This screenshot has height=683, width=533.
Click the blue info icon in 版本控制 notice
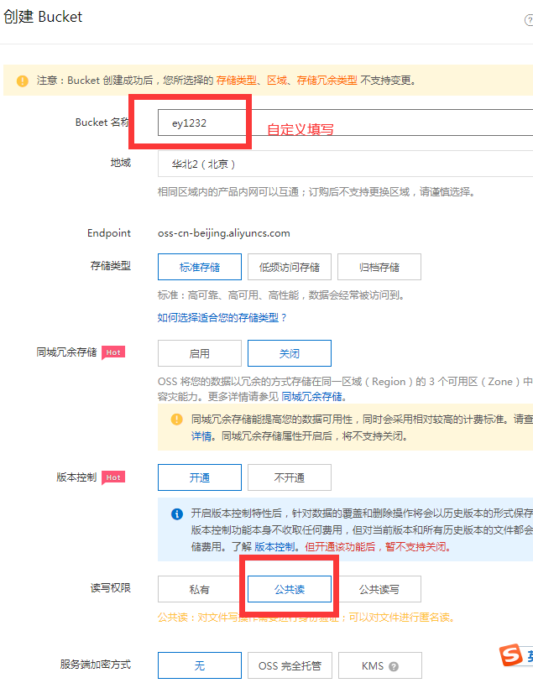click(x=176, y=514)
